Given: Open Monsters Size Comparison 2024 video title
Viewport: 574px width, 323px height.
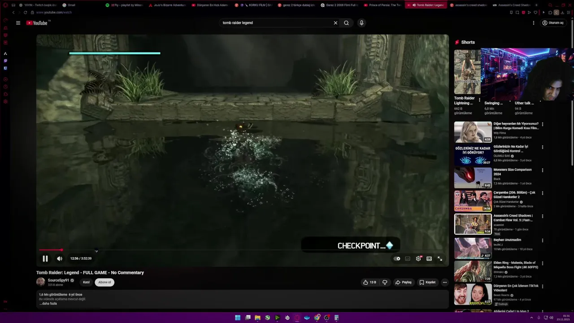Looking at the screenshot, I should 513,172.
